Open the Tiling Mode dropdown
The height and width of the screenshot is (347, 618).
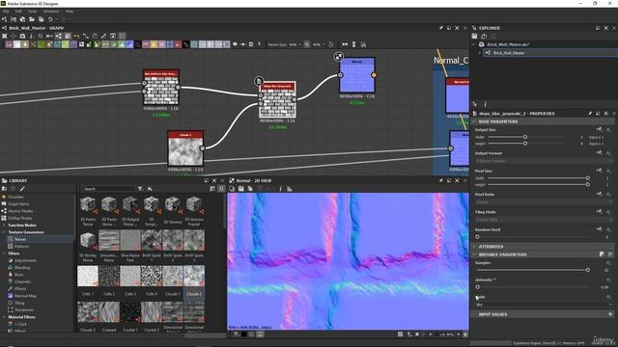coord(544,220)
